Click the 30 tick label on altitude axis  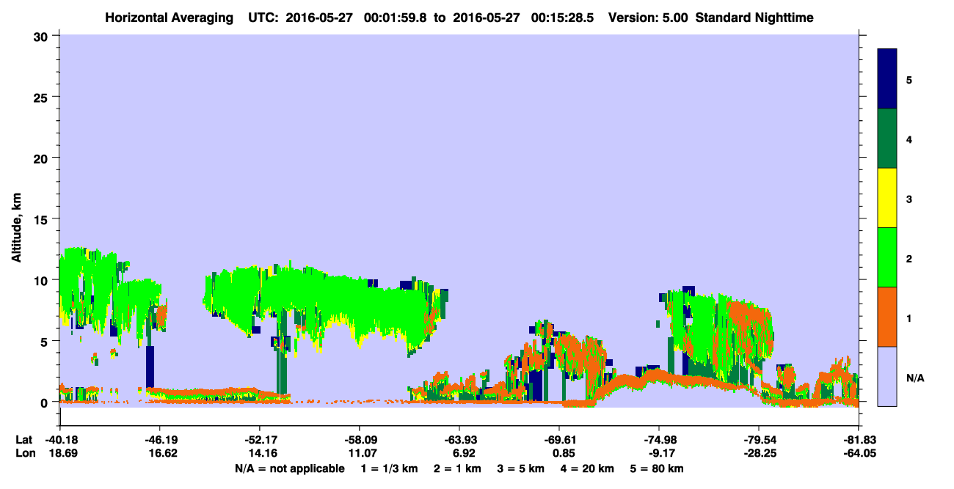coord(43,36)
